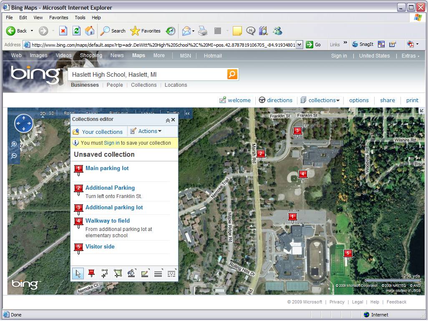This screenshot has width=428, height=321.
Task: Switch to the Businesses search tab
Action: [x=85, y=85]
